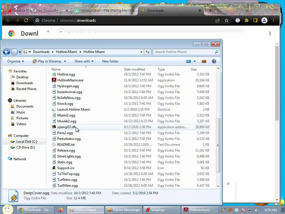
Task: Click the refresh button beside address bar
Action: pos(148,52)
